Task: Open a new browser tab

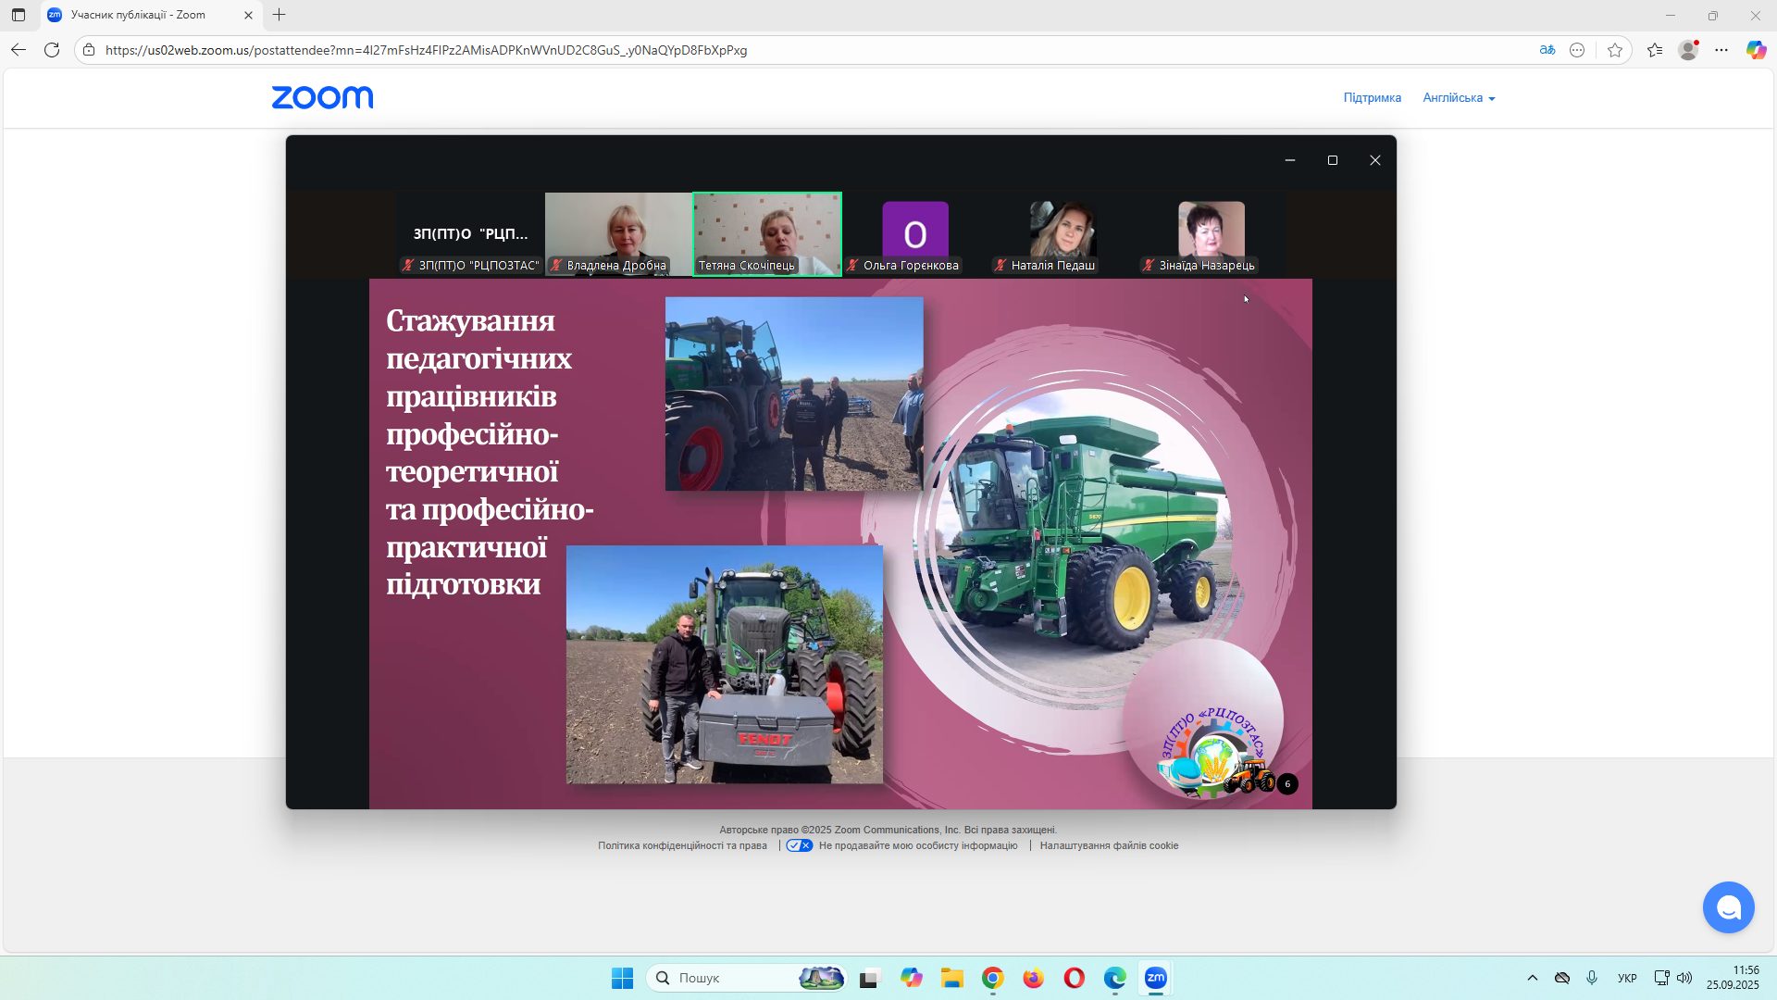Action: 279,15
